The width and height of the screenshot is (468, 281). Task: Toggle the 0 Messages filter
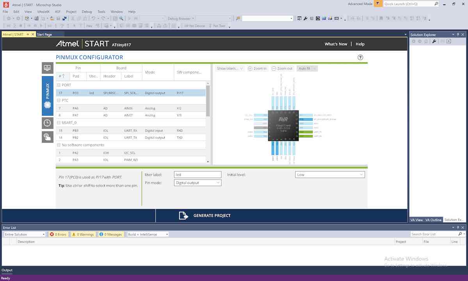coord(110,234)
